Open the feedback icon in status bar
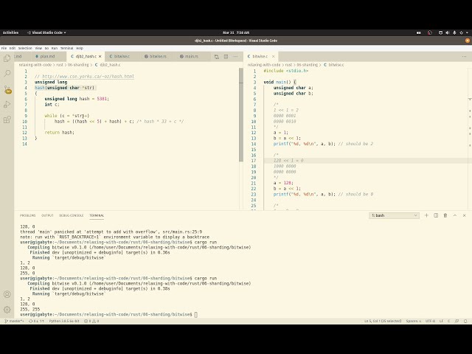 coord(457,322)
